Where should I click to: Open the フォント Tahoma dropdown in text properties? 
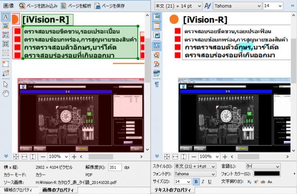click(x=195, y=174)
